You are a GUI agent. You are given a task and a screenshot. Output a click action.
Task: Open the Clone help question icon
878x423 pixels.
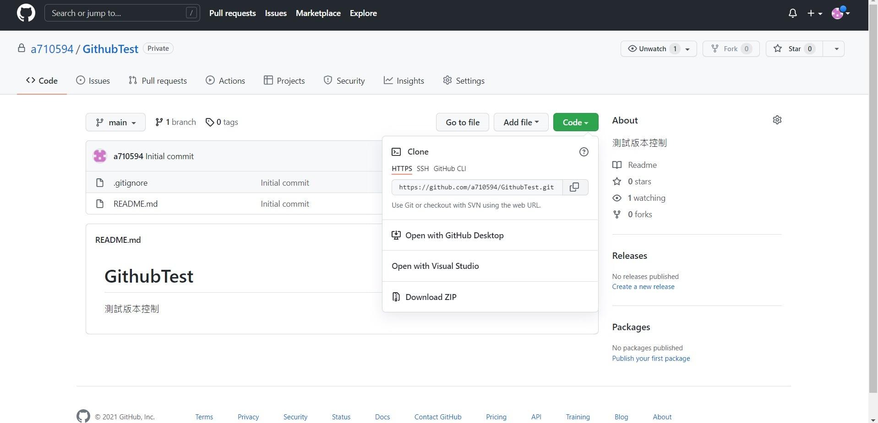point(584,152)
